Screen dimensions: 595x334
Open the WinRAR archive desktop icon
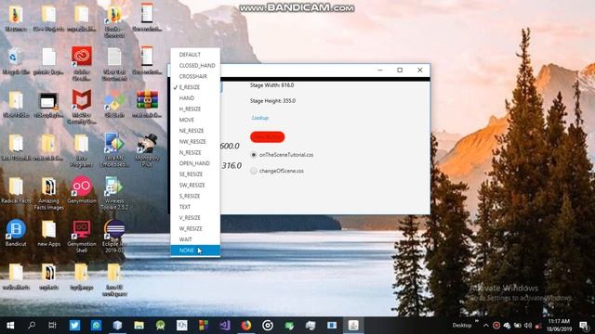pos(147,103)
